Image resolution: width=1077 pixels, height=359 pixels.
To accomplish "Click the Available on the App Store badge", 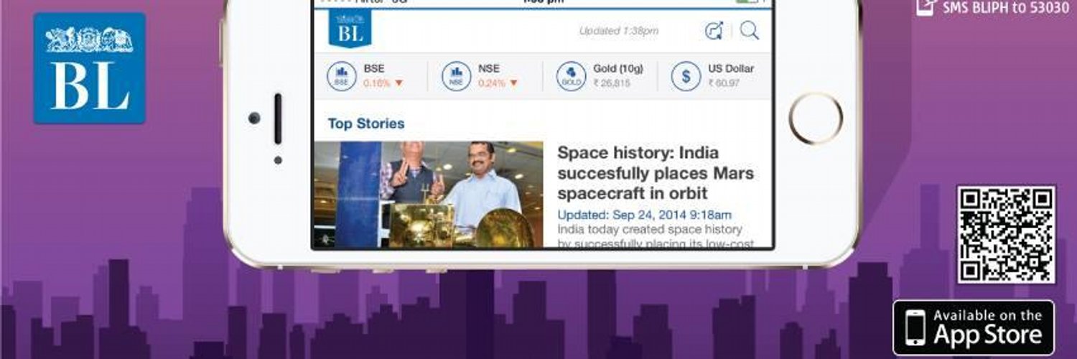I will click(974, 327).
